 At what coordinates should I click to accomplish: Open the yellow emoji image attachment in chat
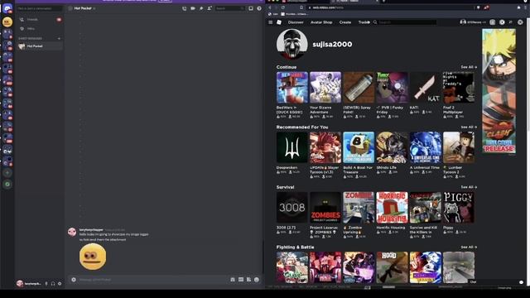(93, 257)
